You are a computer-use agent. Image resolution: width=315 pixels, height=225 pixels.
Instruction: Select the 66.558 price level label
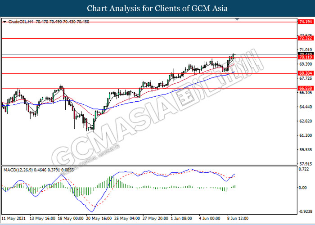tap(306, 88)
